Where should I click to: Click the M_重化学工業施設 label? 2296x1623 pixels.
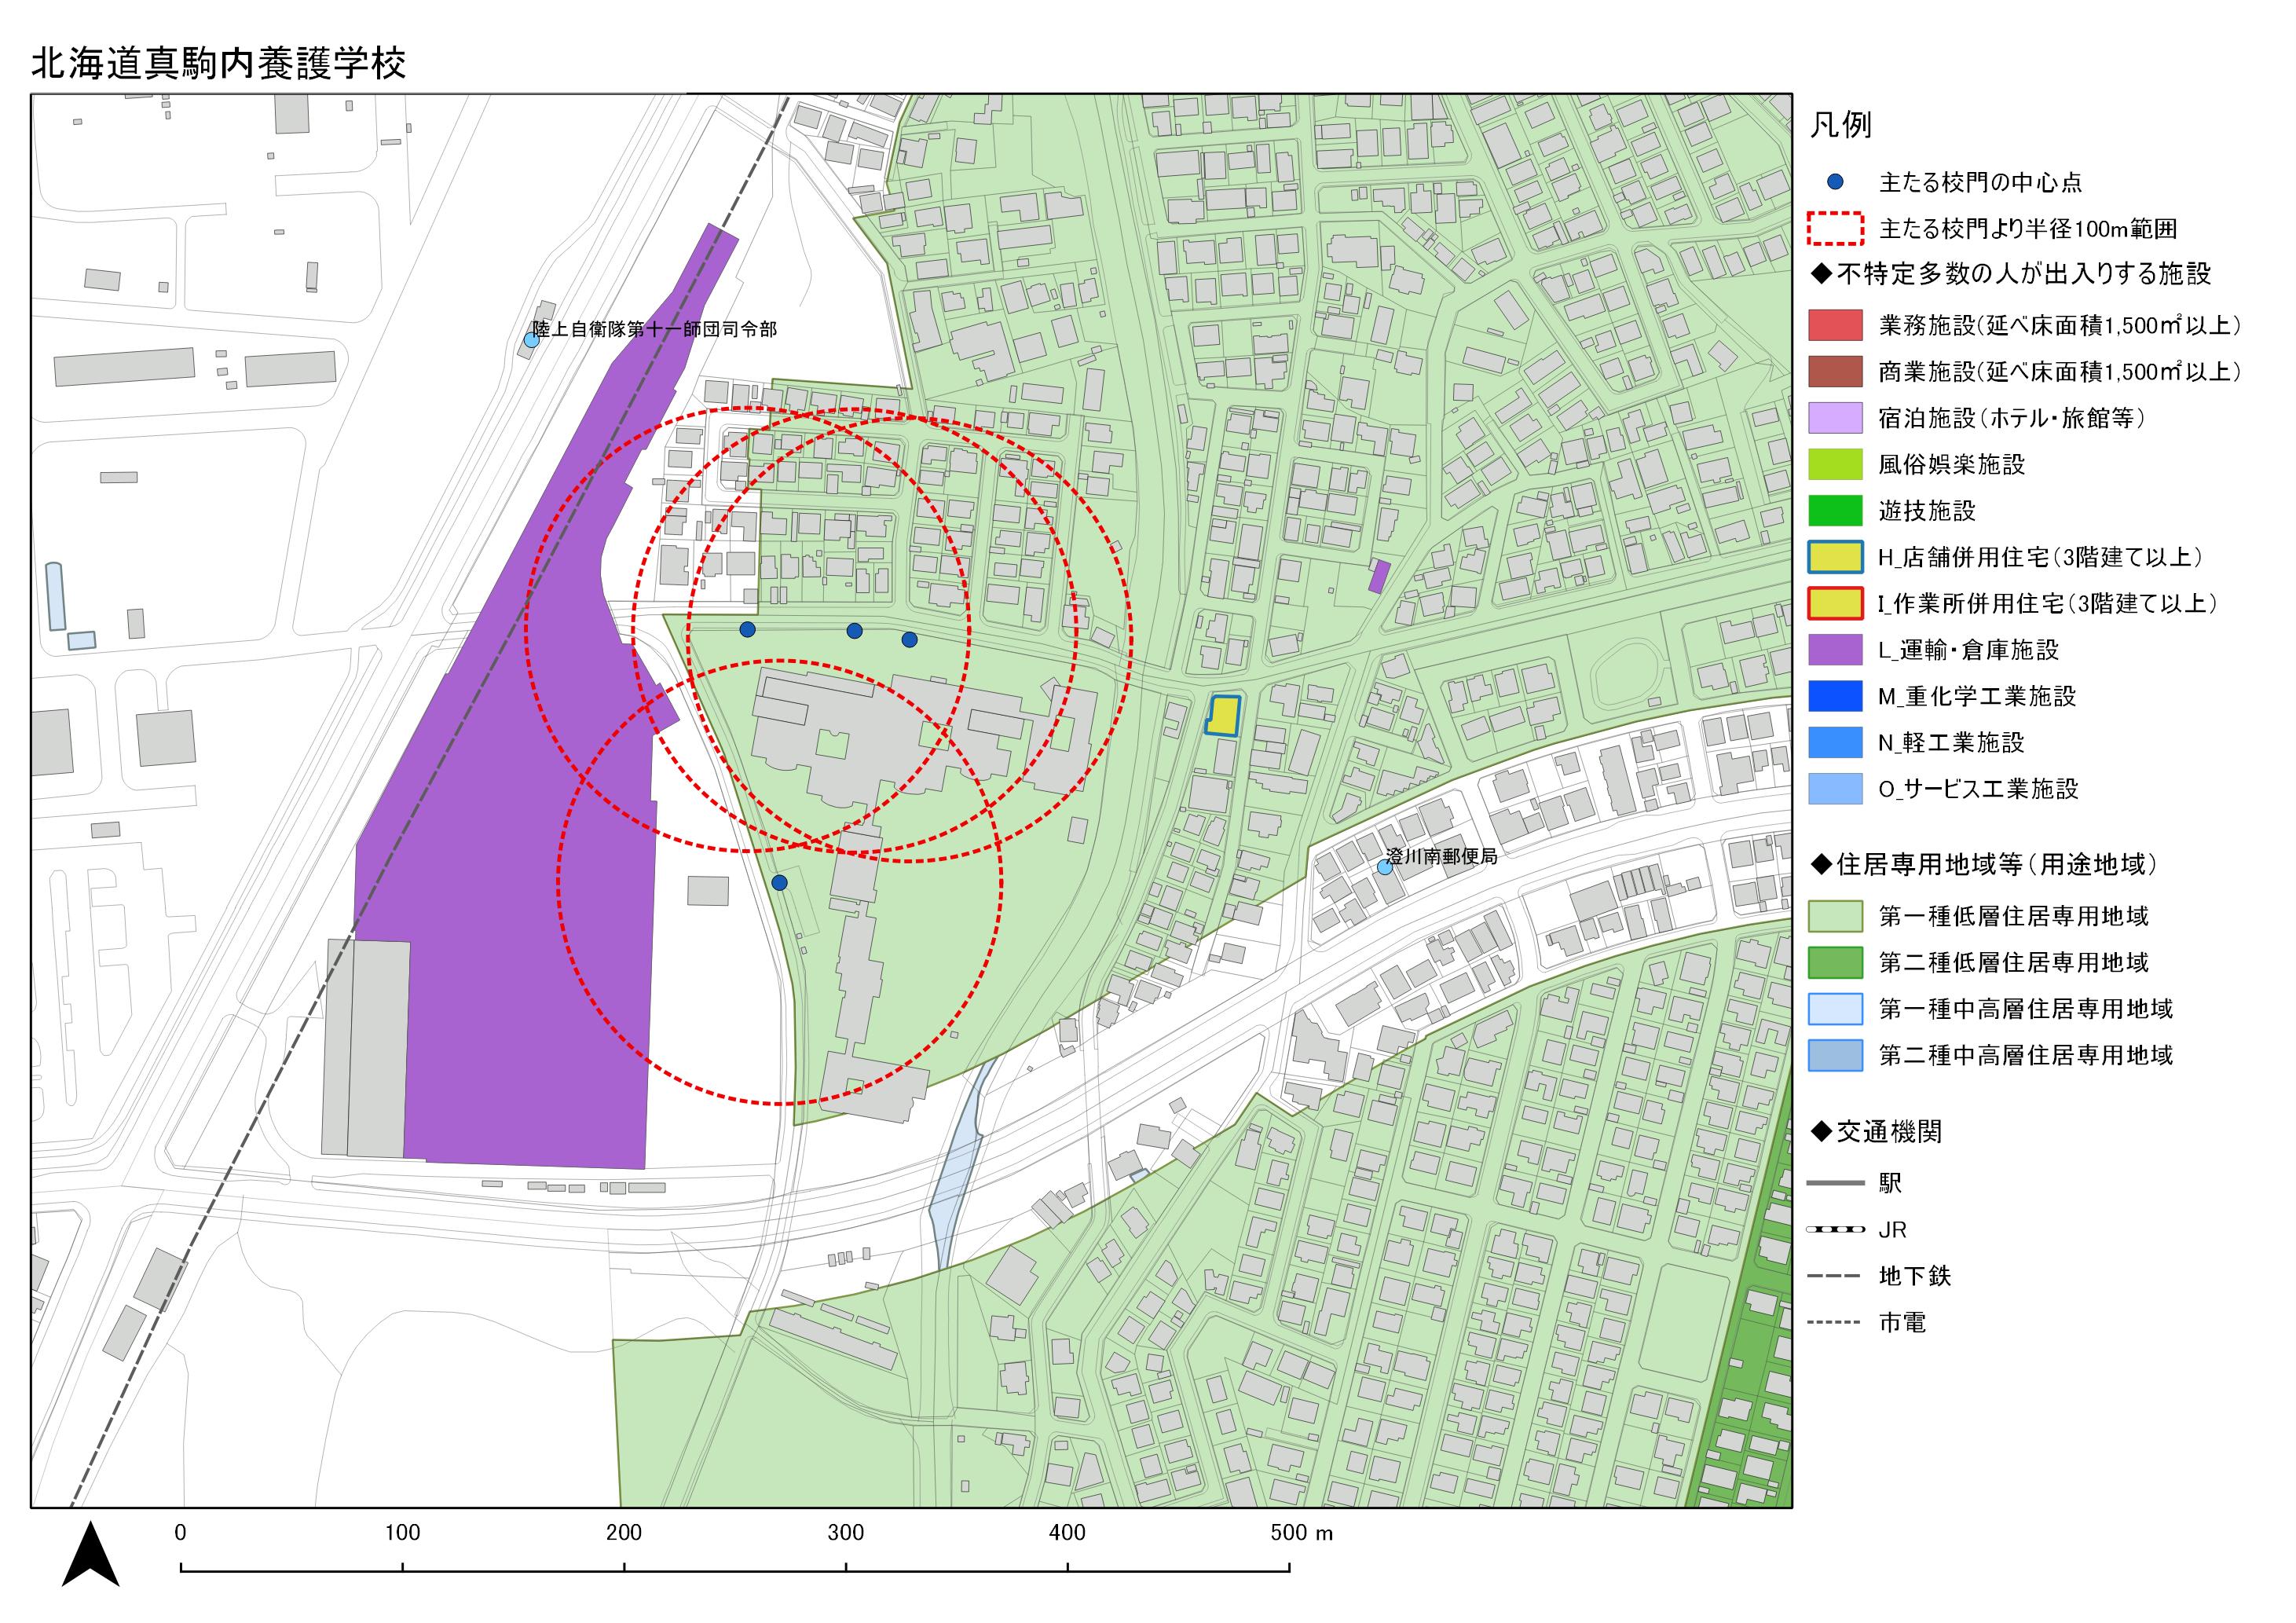[1978, 696]
